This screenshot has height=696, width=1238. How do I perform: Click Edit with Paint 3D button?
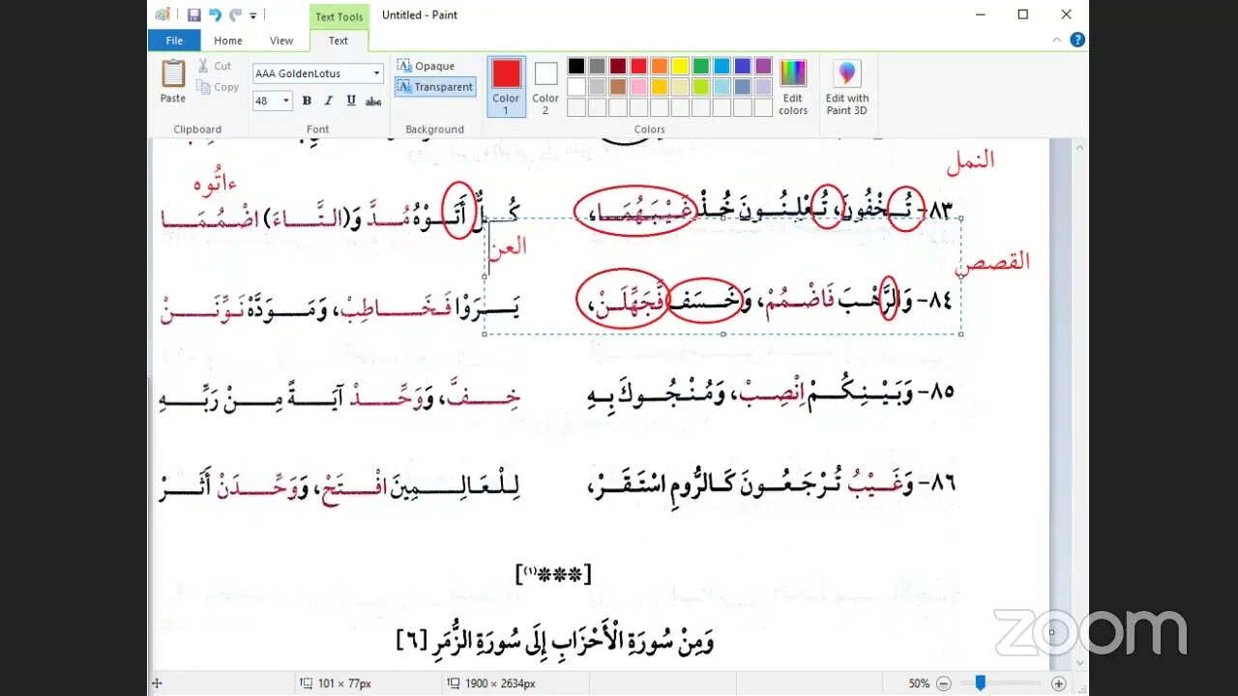point(847,86)
